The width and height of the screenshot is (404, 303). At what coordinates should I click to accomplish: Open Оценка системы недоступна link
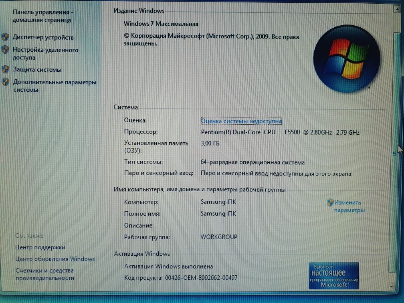(x=241, y=121)
